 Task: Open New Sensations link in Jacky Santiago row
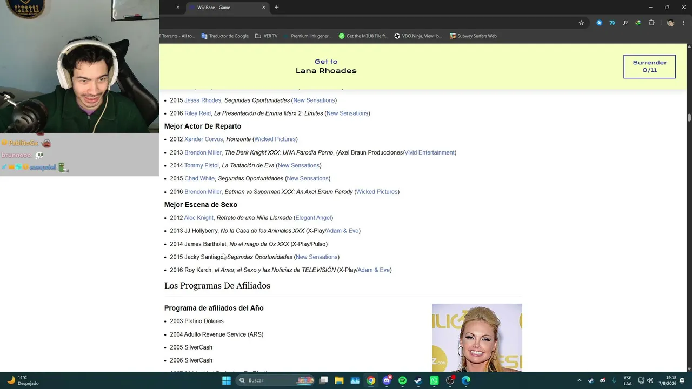coord(316,257)
